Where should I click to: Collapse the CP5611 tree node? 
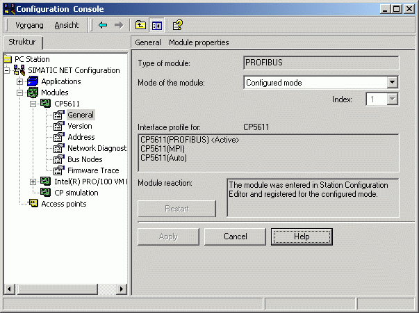tap(33, 104)
